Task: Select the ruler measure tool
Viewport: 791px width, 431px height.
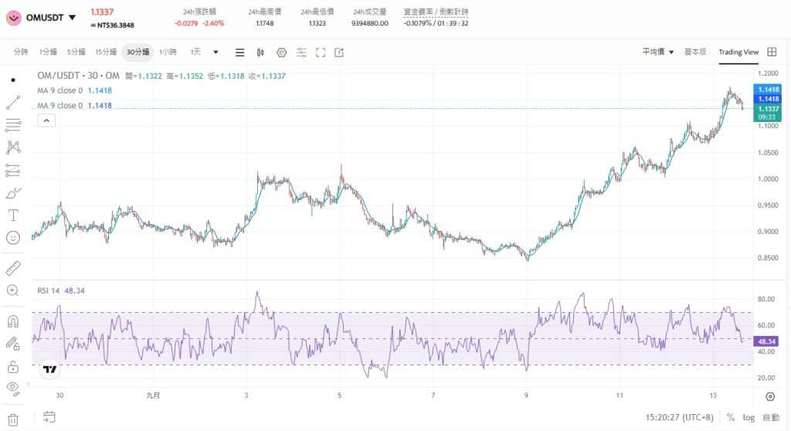Action: (13, 268)
